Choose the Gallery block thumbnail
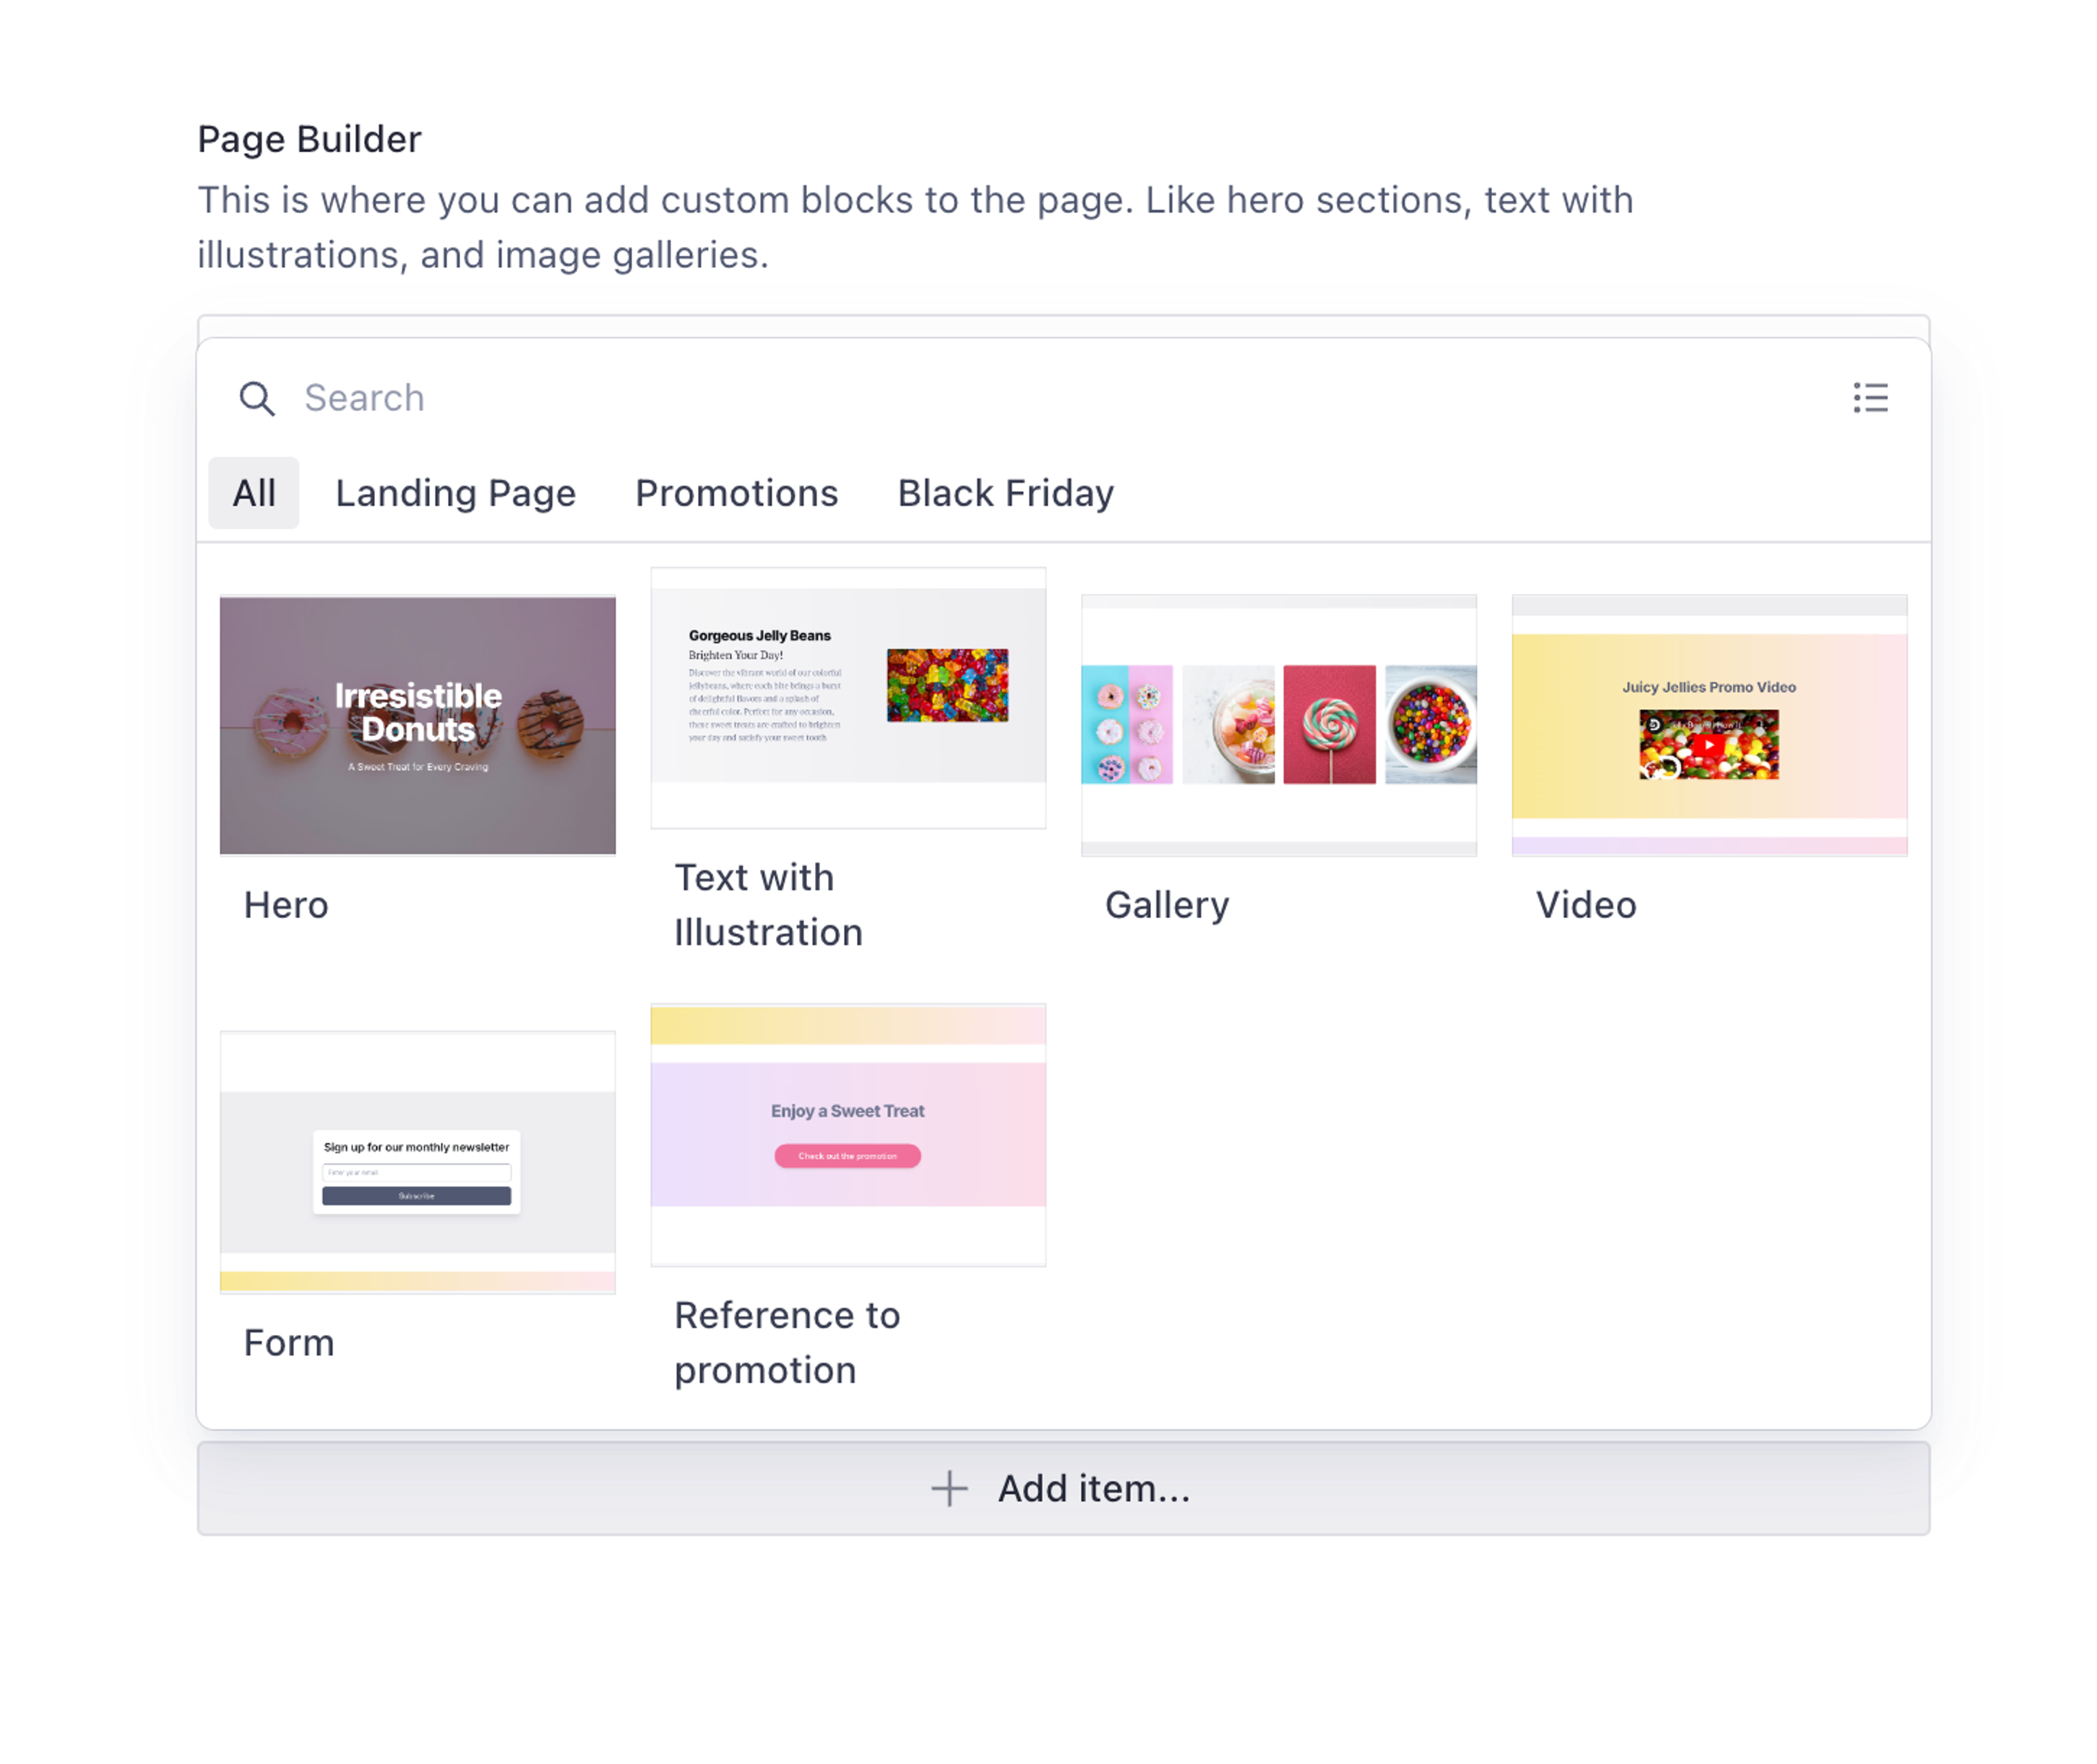The image size is (2097, 1764). click(x=1277, y=725)
